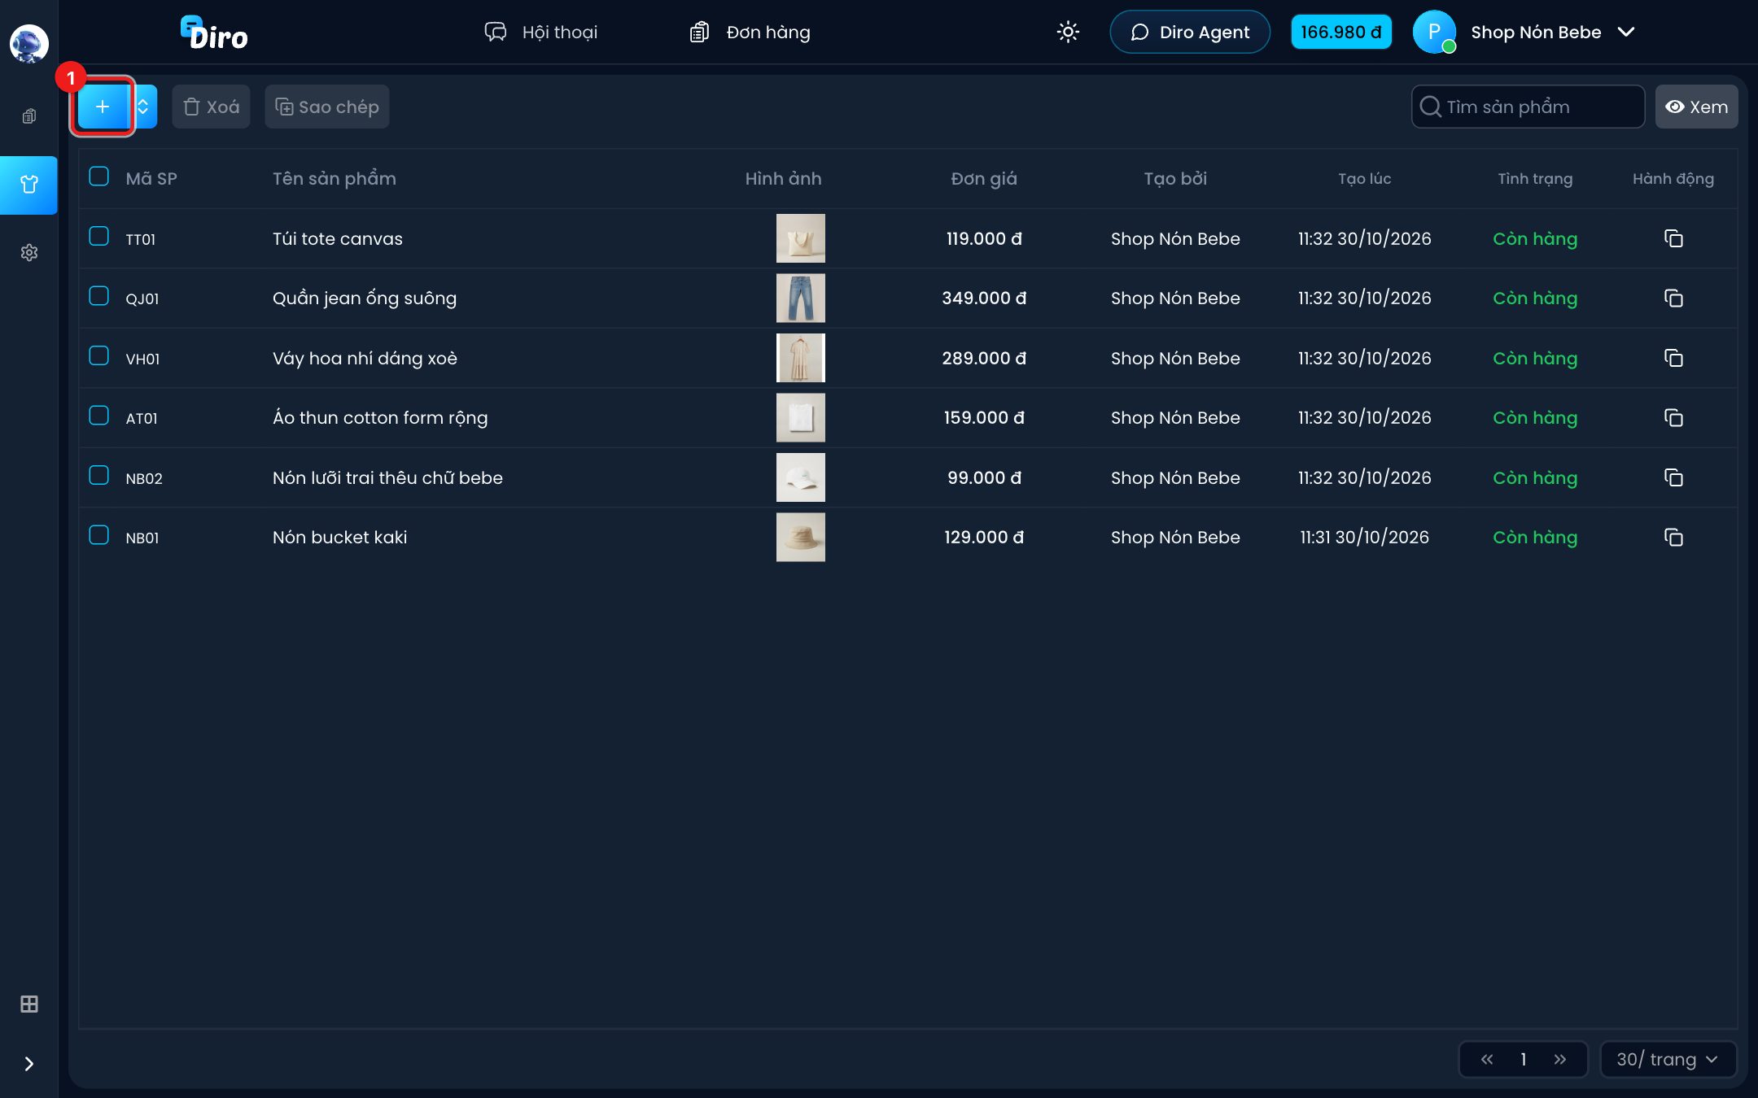Click the clipboard icon in left sidebar
Viewport: 1758px width, 1098px height.
point(29,116)
